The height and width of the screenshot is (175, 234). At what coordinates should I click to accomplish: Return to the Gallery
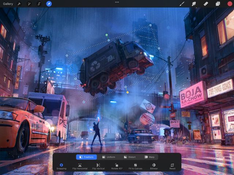tap(8, 4)
